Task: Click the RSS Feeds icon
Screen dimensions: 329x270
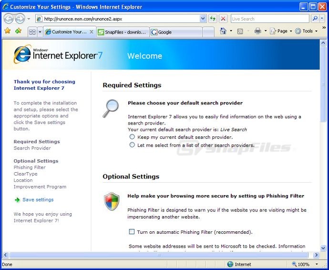Action: tap(240, 31)
